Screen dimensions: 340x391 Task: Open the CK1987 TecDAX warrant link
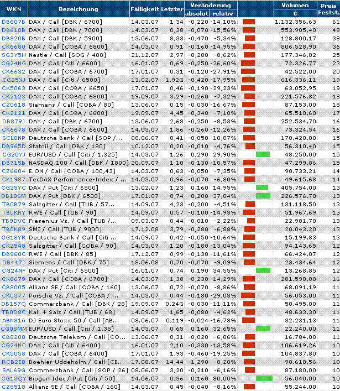click(13, 180)
